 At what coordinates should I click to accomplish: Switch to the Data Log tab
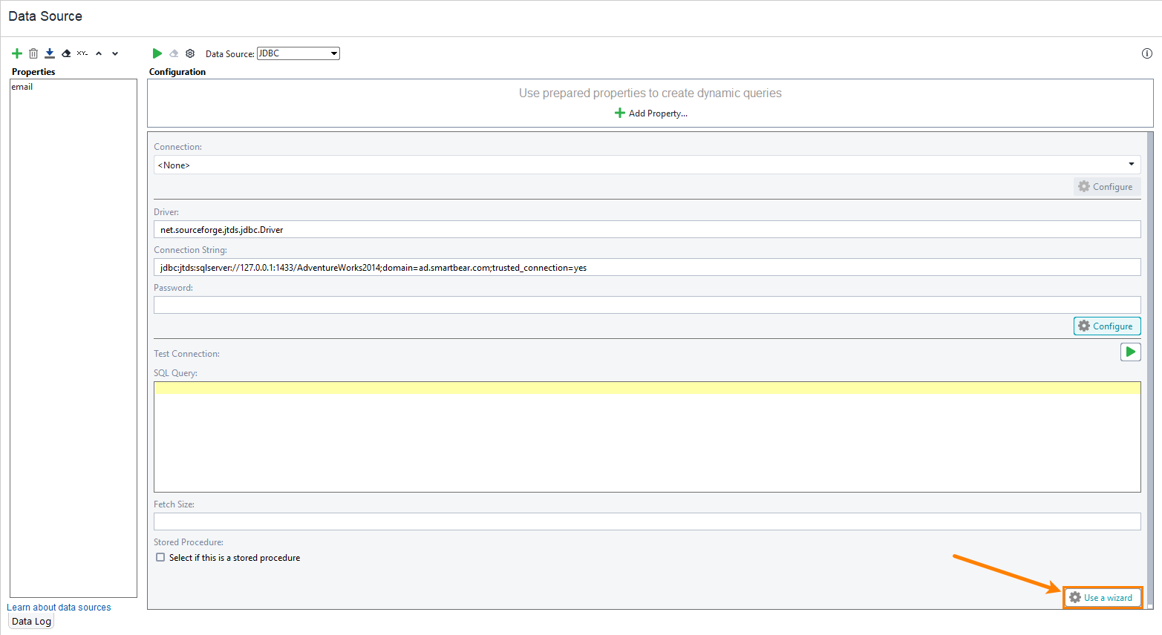tap(30, 621)
